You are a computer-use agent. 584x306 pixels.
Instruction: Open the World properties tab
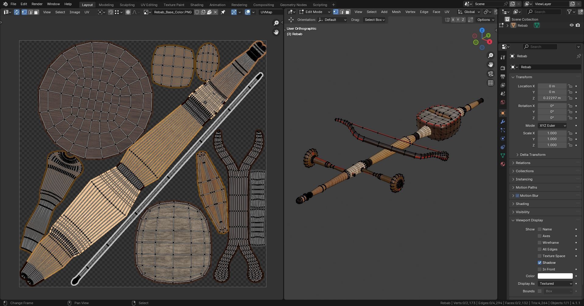click(503, 102)
